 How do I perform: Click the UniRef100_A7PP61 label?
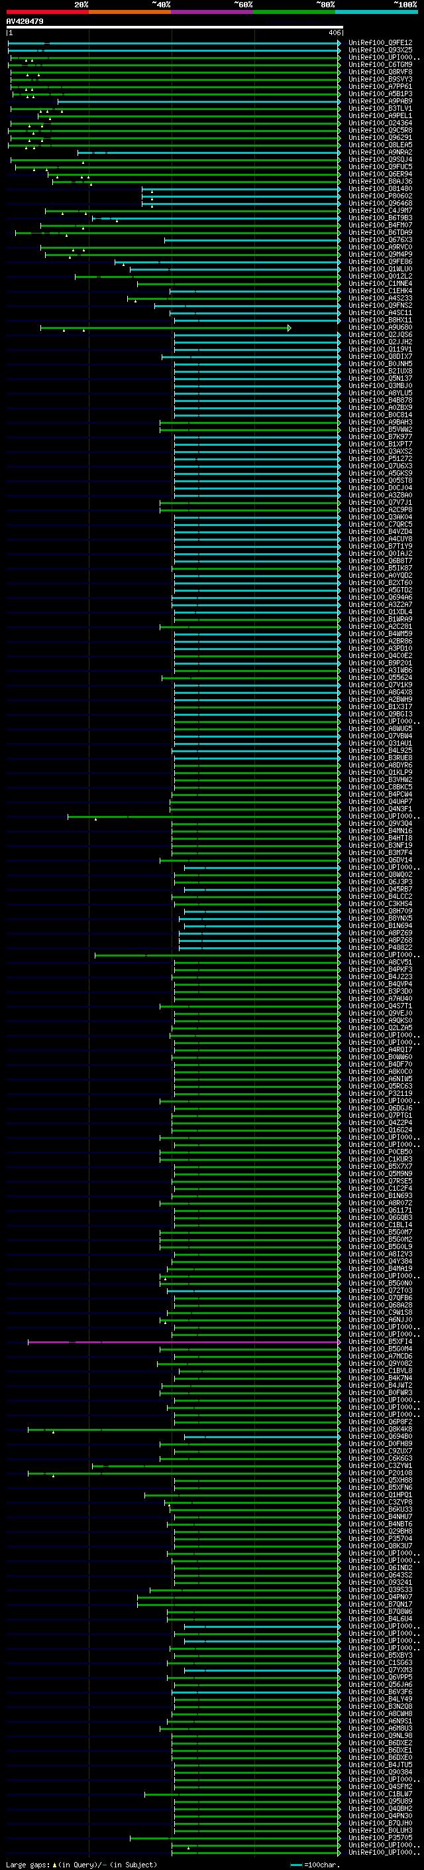[x=380, y=86]
